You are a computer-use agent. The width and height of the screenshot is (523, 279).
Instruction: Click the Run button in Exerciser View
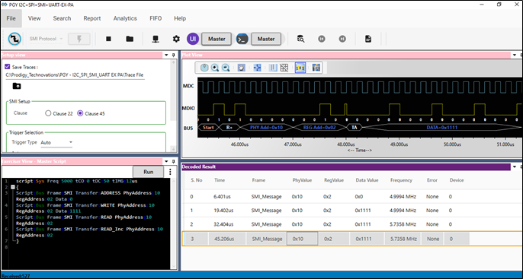pos(149,172)
